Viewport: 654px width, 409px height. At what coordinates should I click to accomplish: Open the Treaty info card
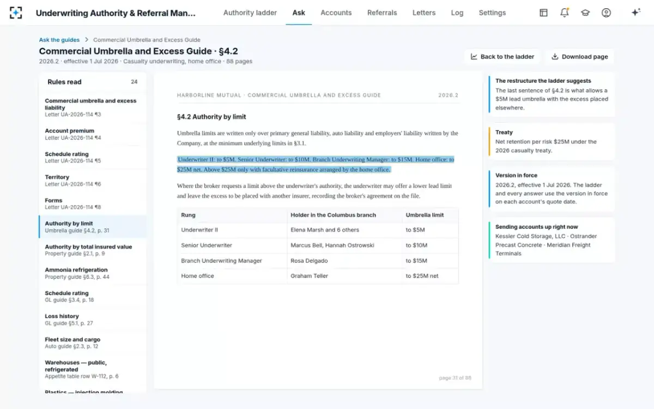click(552, 141)
